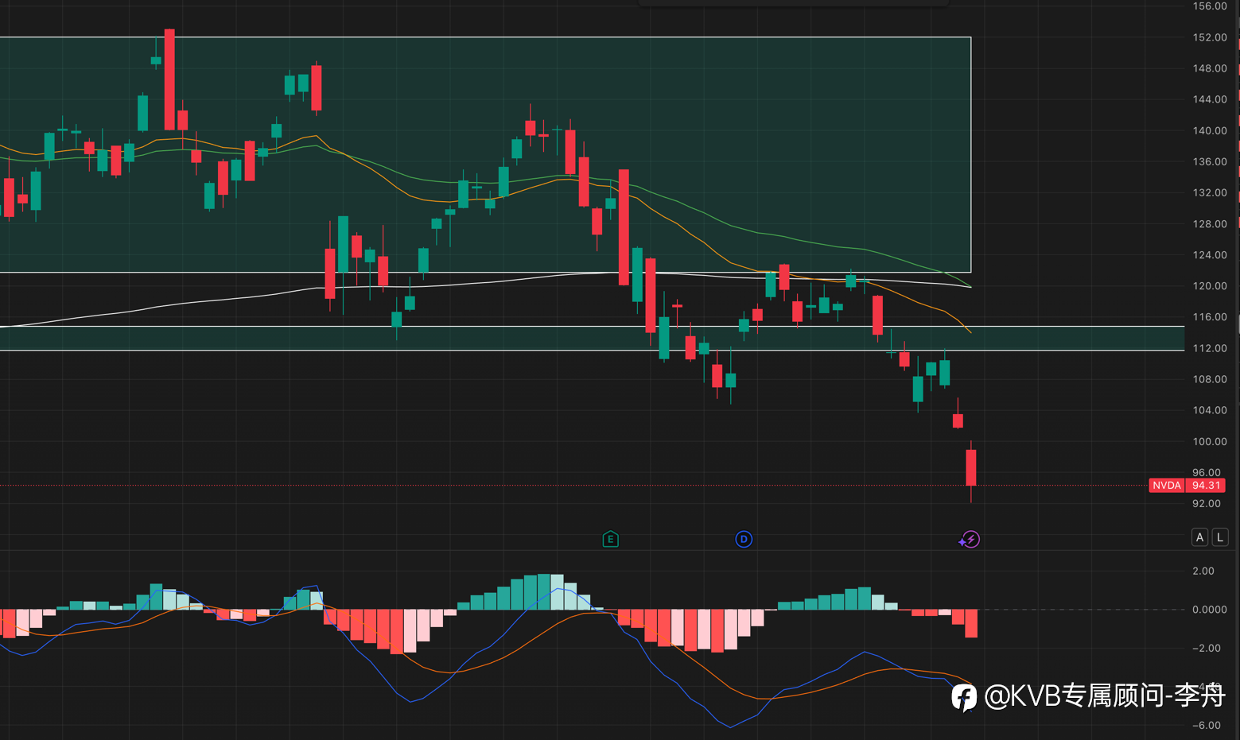The width and height of the screenshot is (1240, 740).
Task: Click the 148.00 price axis label
Action: pyautogui.click(x=1210, y=68)
